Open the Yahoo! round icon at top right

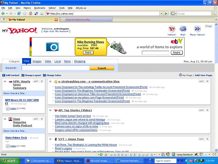click(x=172, y=29)
